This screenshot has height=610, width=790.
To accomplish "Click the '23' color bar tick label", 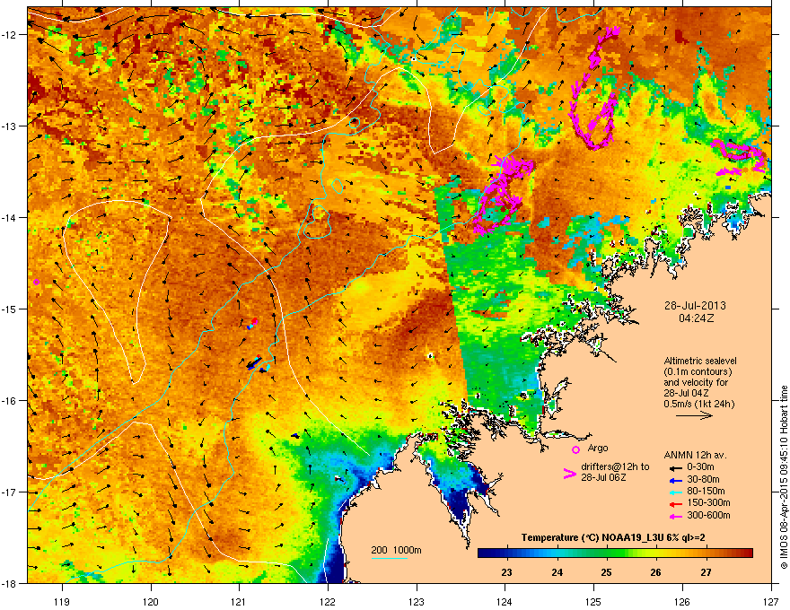I will tap(507, 572).
